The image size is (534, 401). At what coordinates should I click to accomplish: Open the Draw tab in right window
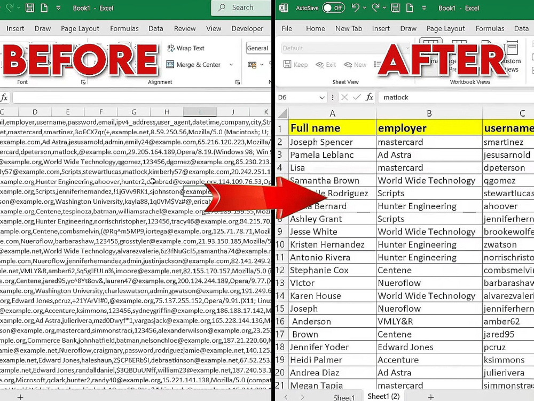(x=408, y=29)
